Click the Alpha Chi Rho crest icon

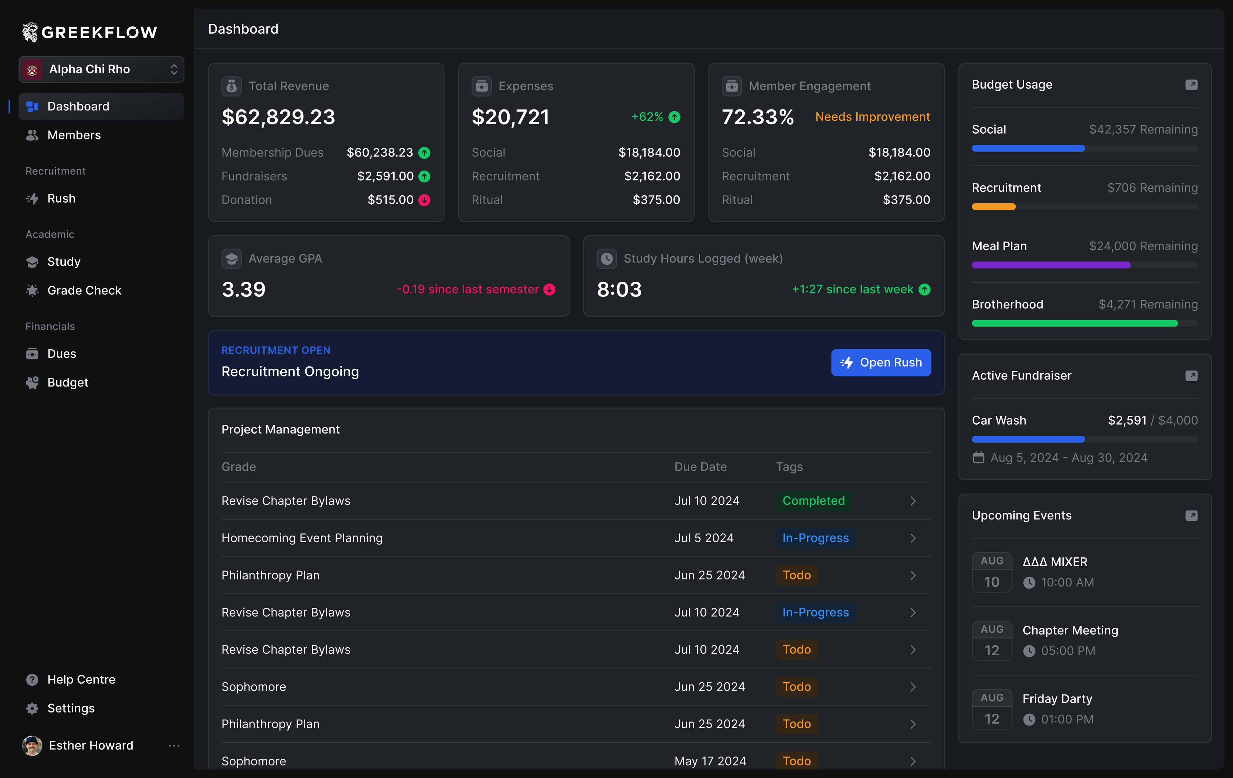32,69
